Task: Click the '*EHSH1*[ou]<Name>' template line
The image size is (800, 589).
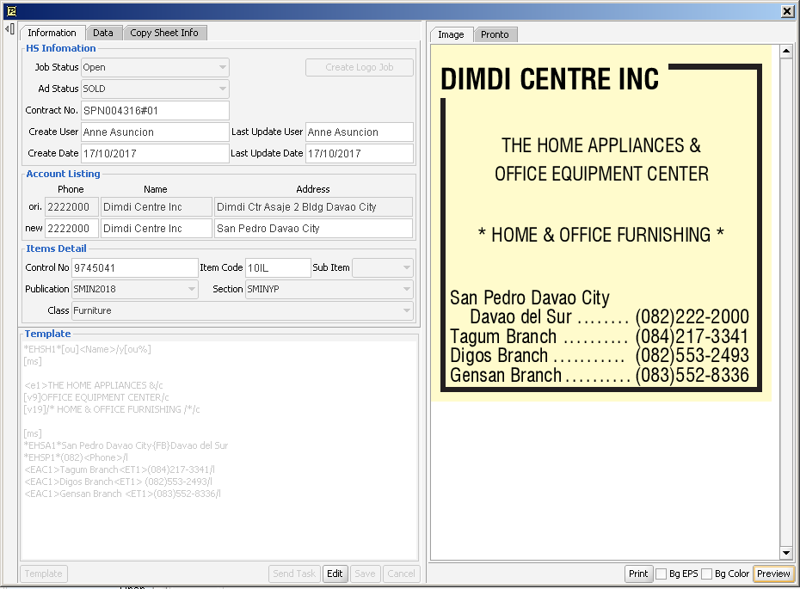Action: click(x=87, y=350)
